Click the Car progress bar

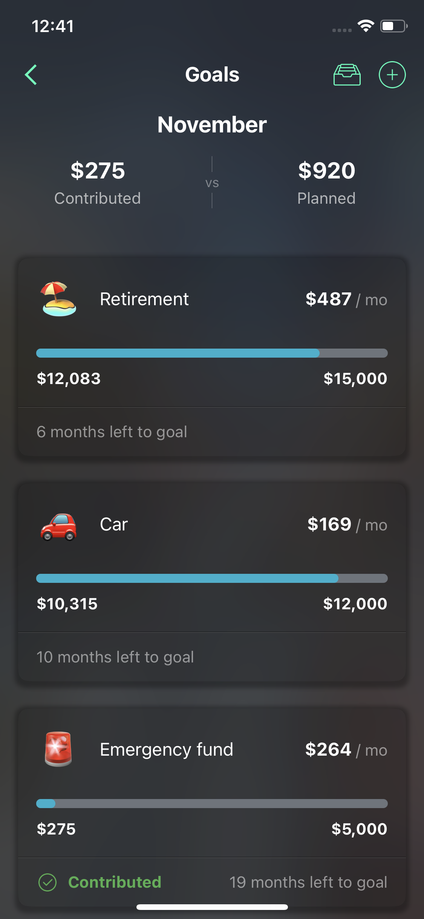pyautogui.click(x=212, y=578)
